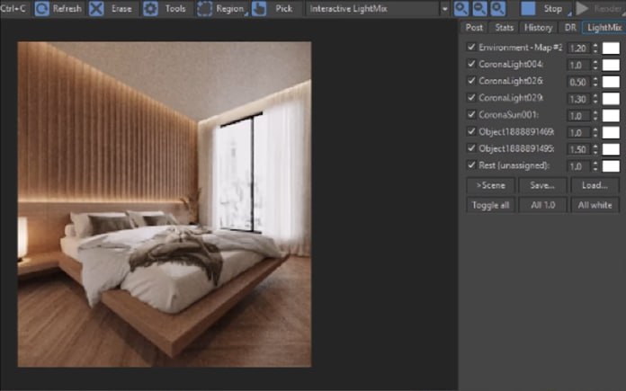Disable the CoronaSun001 checkbox

click(x=471, y=114)
